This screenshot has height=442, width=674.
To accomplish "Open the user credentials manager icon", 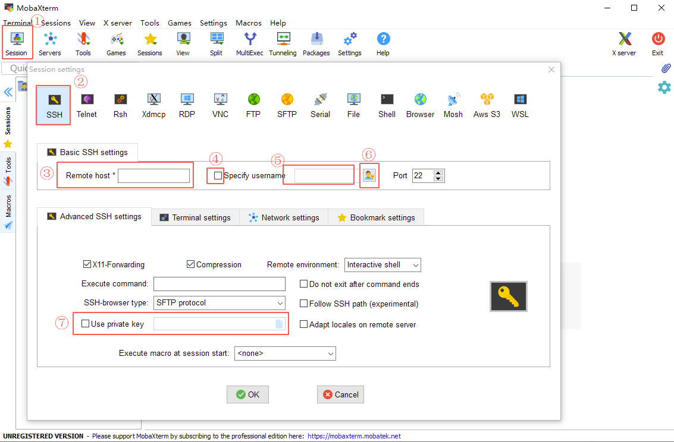I will pos(369,176).
